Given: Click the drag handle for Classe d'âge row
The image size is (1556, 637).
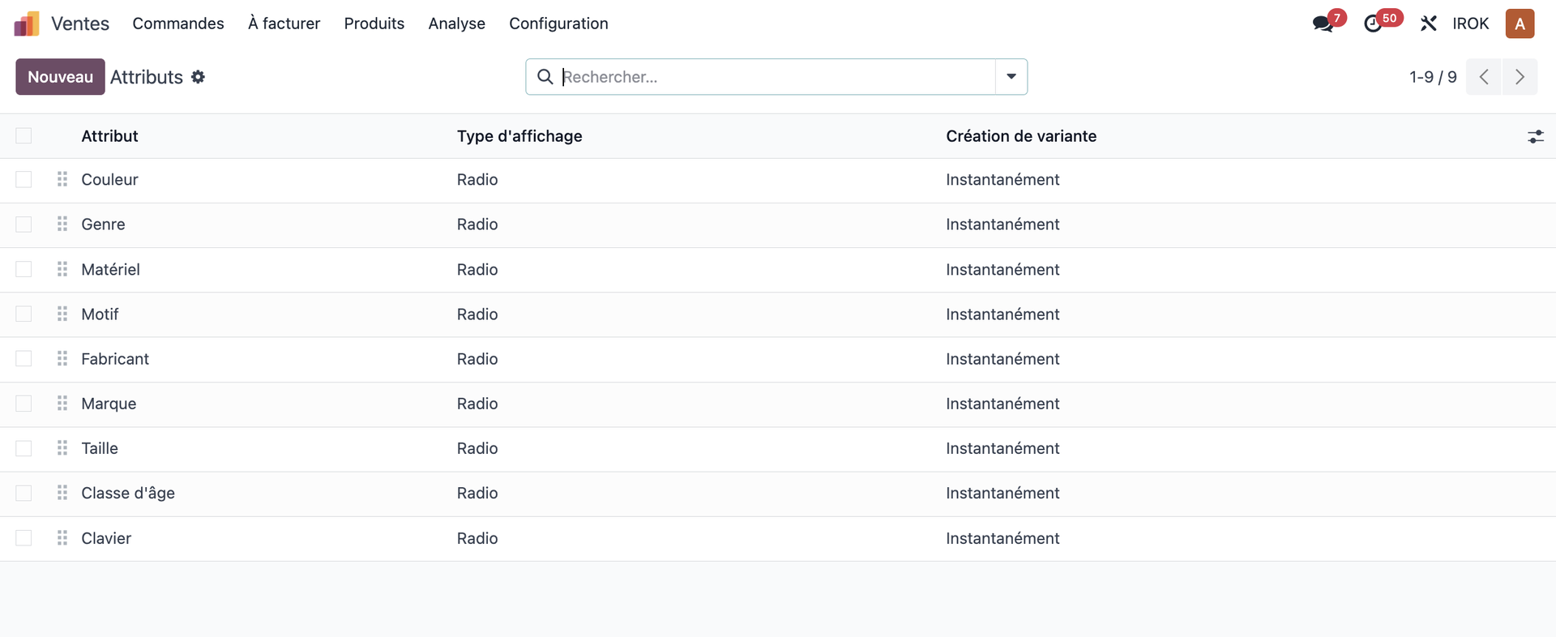Looking at the screenshot, I should pos(62,493).
